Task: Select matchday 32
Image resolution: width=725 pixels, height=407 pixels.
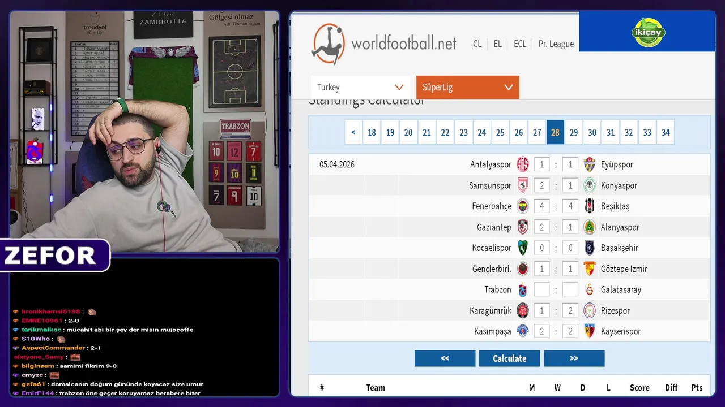Action: point(629,132)
